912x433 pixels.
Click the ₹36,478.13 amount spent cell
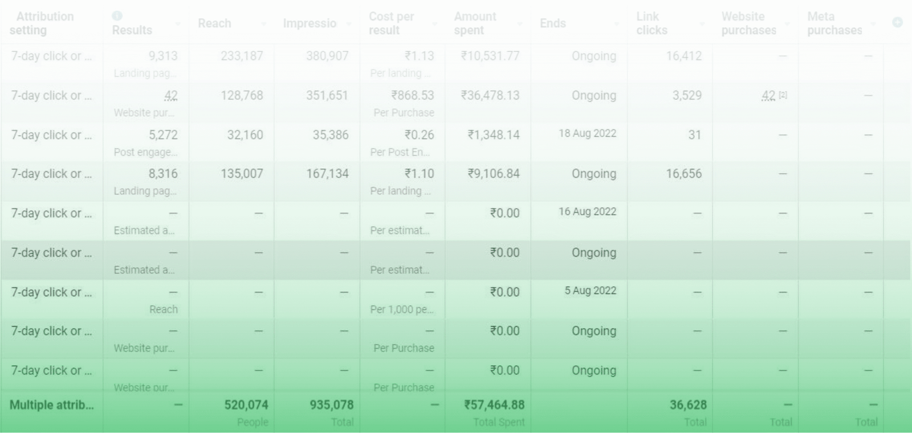click(490, 96)
